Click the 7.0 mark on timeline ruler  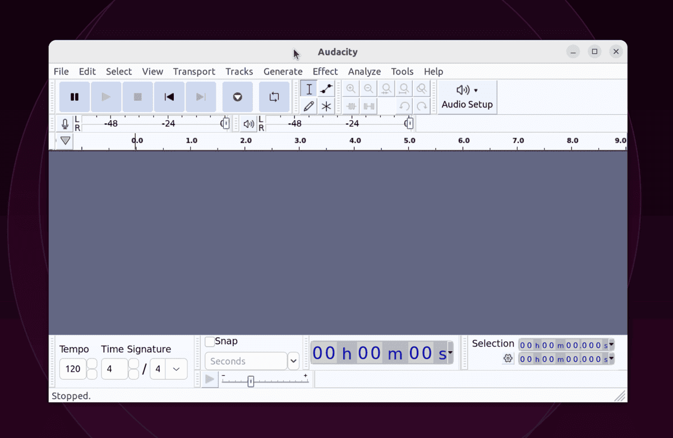pos(518,141)
